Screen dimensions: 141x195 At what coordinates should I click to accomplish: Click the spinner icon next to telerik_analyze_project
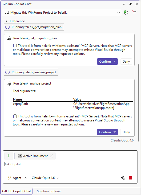click(7, 72)
